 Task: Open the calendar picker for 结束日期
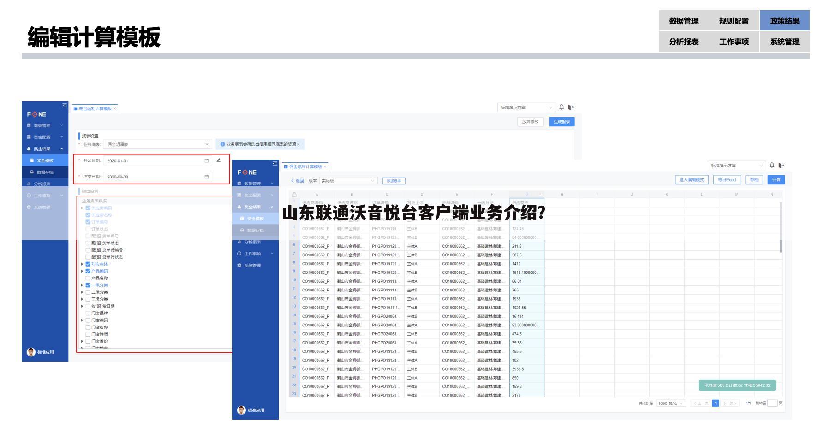(x=207, y=177)
